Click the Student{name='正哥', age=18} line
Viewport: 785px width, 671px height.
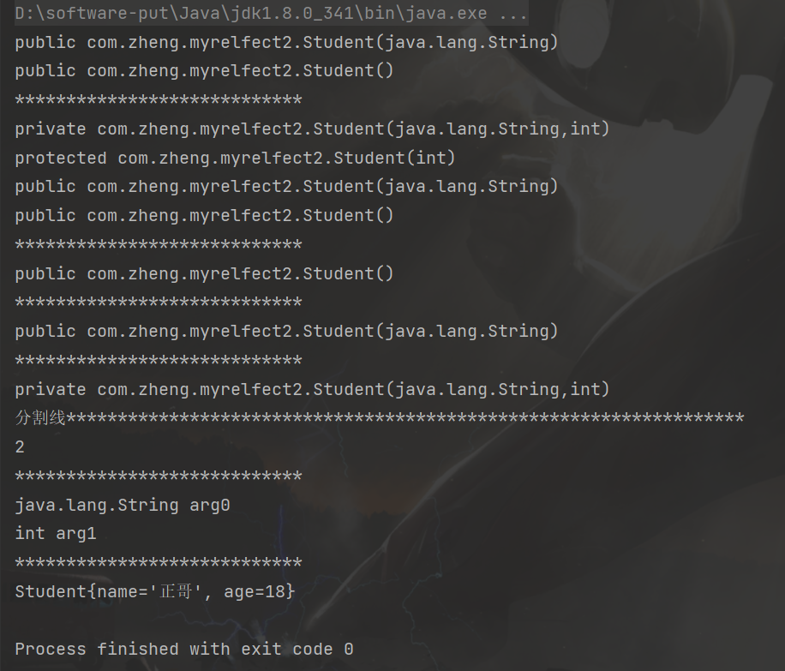154,591
